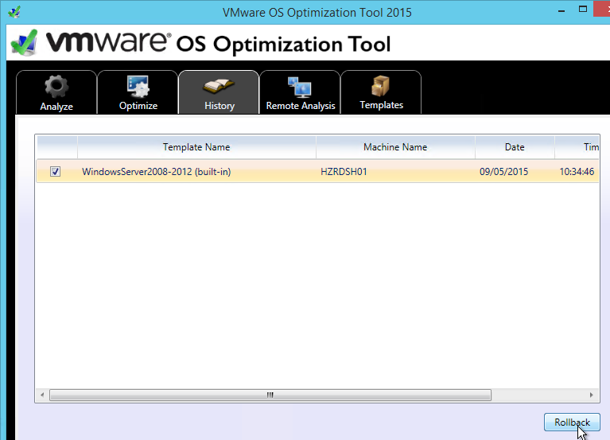The height and width of the screenshot is (440, 610).
Task: Click the Analyze gear icon
Action: point(56,86)
